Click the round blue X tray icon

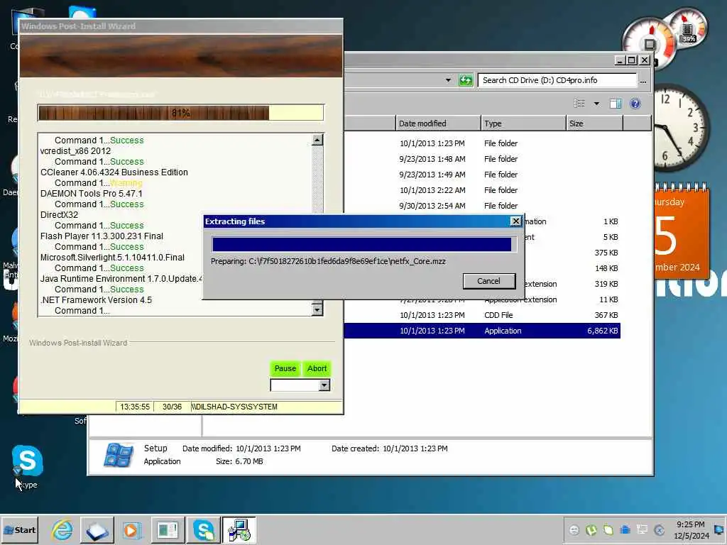click(x=660, y=529)
